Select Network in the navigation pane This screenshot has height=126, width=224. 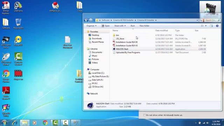click(94, 94)
